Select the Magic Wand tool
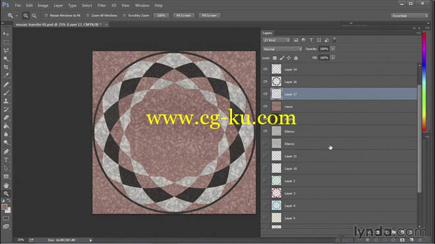 pos(6,59)
